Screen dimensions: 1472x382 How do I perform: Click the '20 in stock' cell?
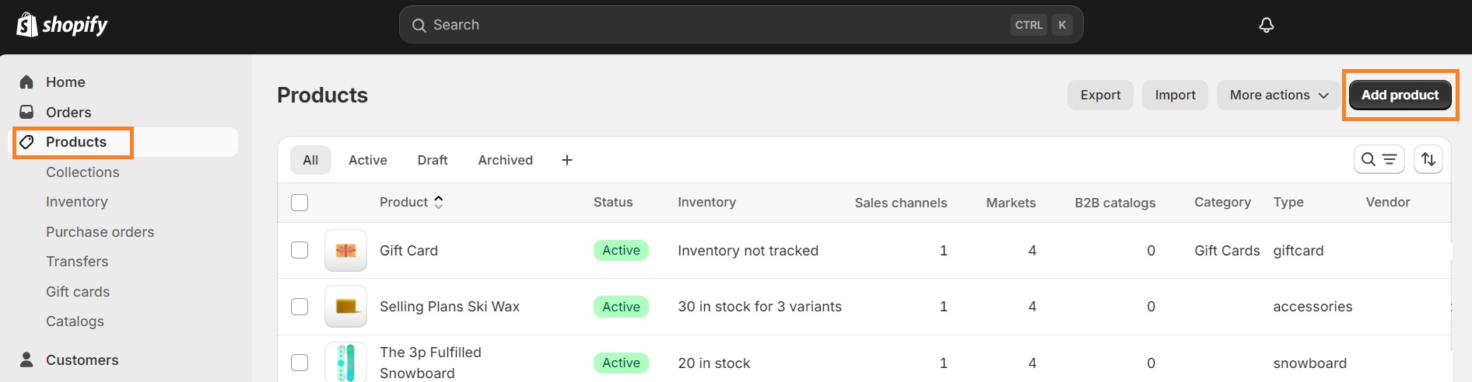pos(713,363)
